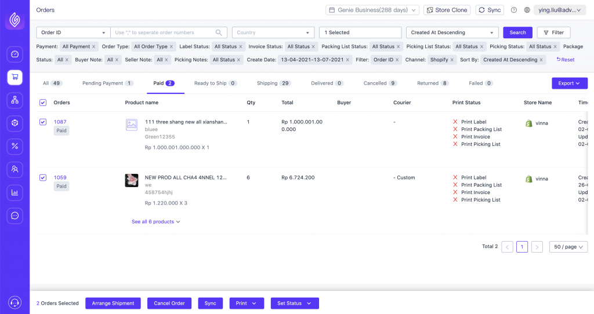Click page 1 in pagination
The width and height of the screenshot is (594, 314).
click(521, 247)
